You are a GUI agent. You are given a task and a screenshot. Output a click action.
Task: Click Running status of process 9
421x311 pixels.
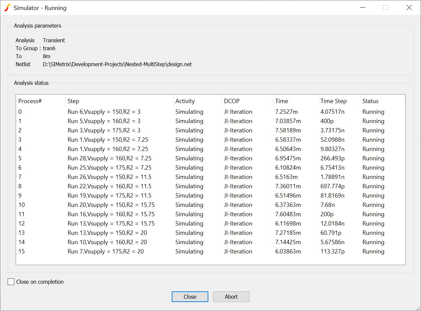click(373, 196)
